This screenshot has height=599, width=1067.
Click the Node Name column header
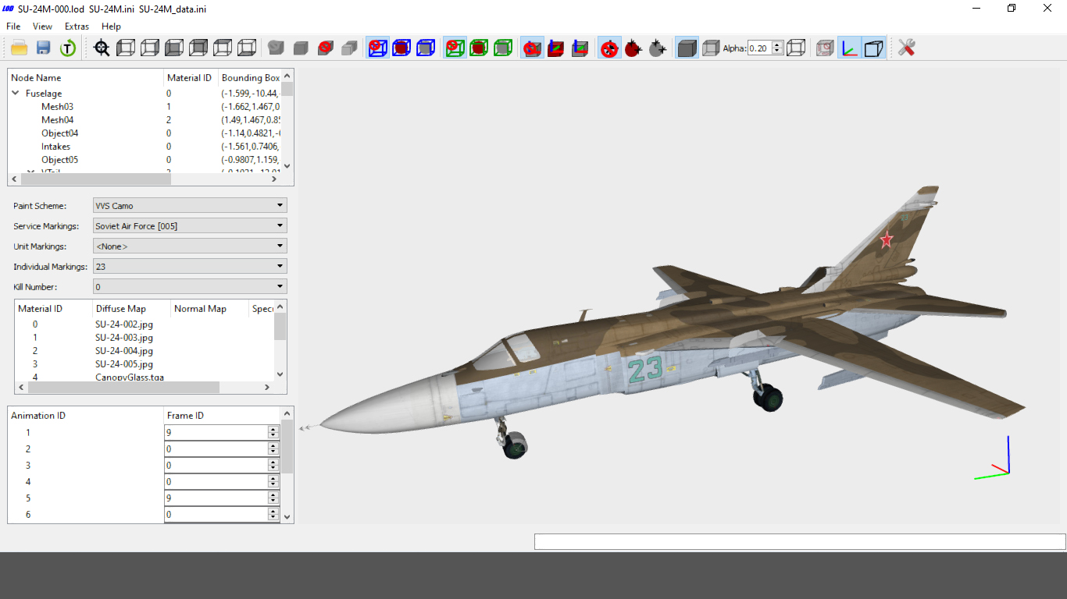point(86,78)
